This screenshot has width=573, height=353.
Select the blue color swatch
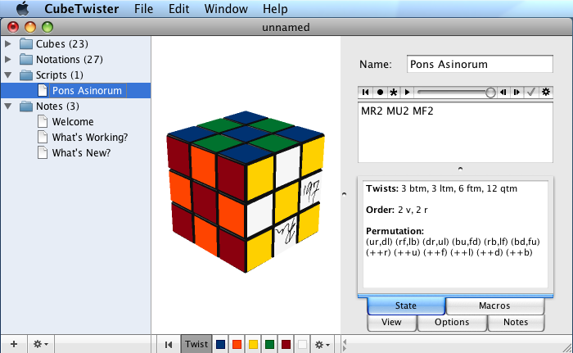pos(220,345)
